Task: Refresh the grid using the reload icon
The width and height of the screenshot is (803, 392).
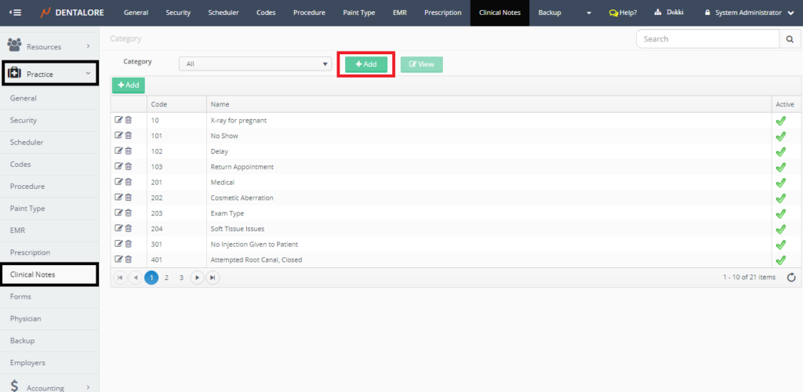Action: [x=790, y=277]
